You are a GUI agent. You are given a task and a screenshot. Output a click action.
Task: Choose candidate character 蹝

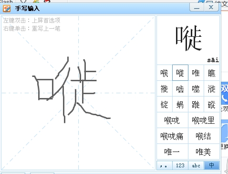pos(196,104)
